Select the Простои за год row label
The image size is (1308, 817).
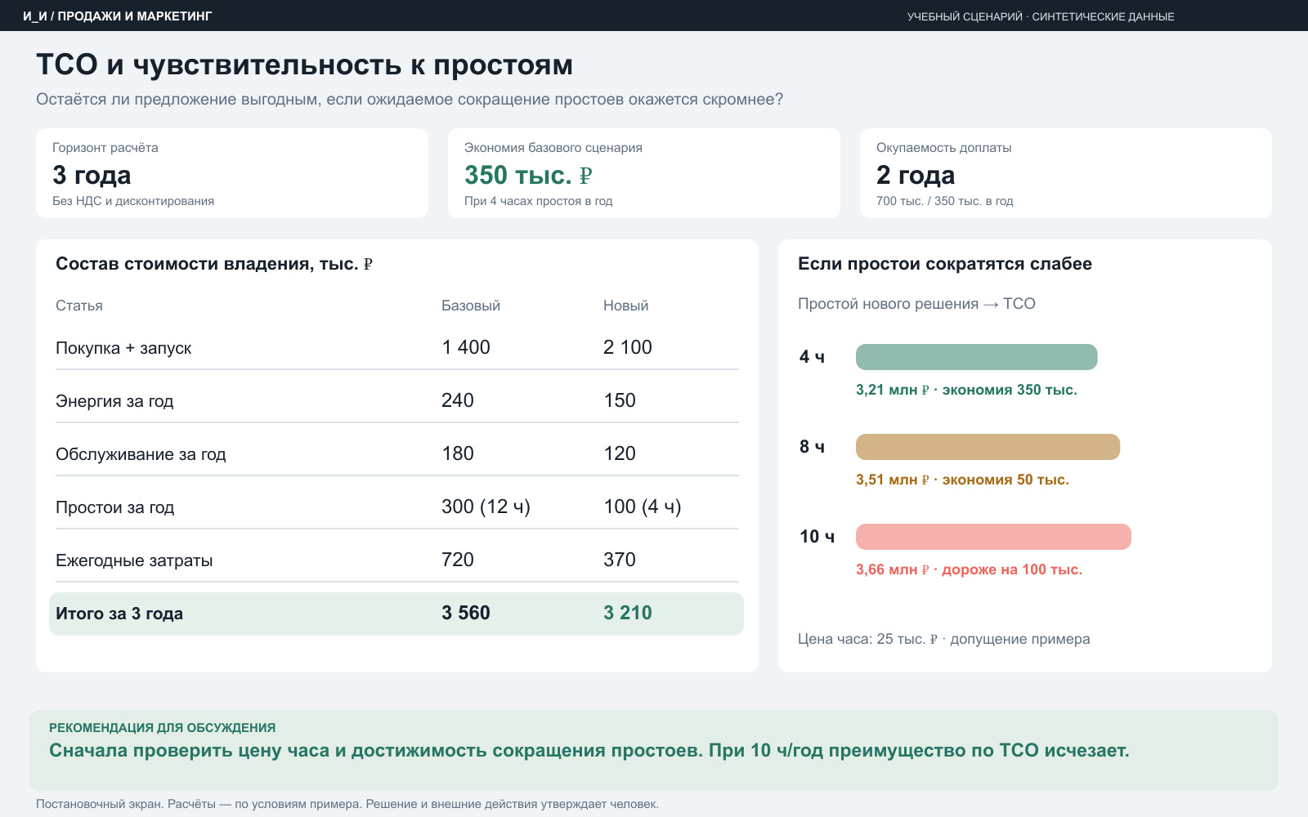(x=115, y=507)
